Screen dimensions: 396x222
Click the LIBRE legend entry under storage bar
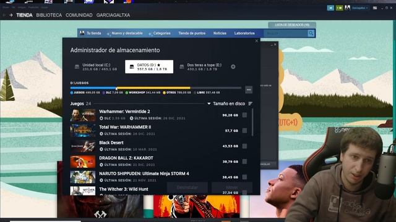click(207, 92)
